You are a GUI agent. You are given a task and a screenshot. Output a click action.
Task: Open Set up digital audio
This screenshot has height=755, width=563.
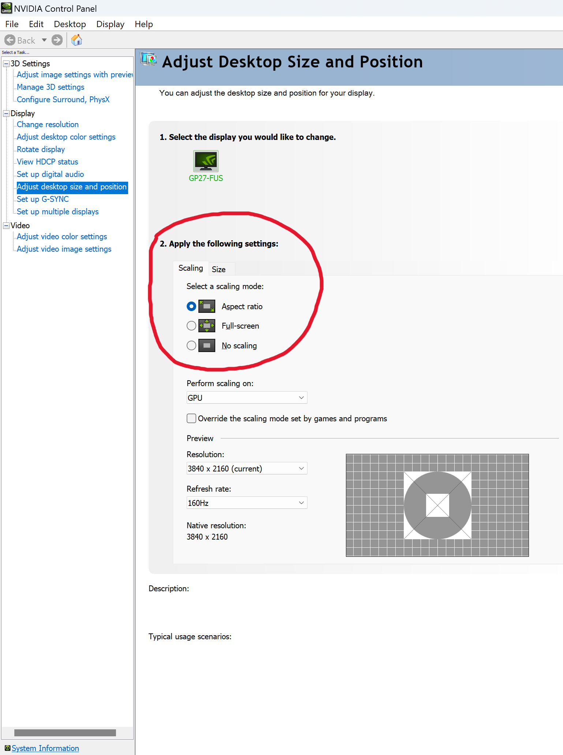(51, 174)
